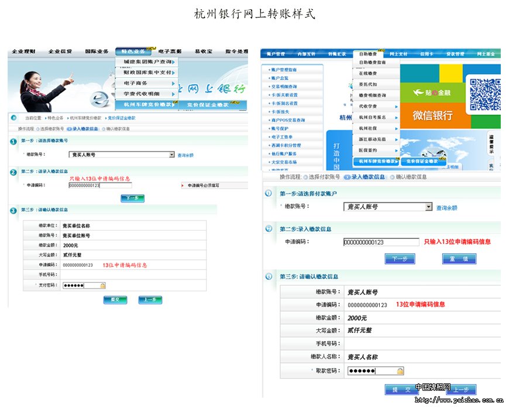Image resolution: width=509 pixels, height=409 pixels.
Task: Select 竞价保证金缴款 in the 自助缴费 flyout submenu
Action: pos(424,161)
